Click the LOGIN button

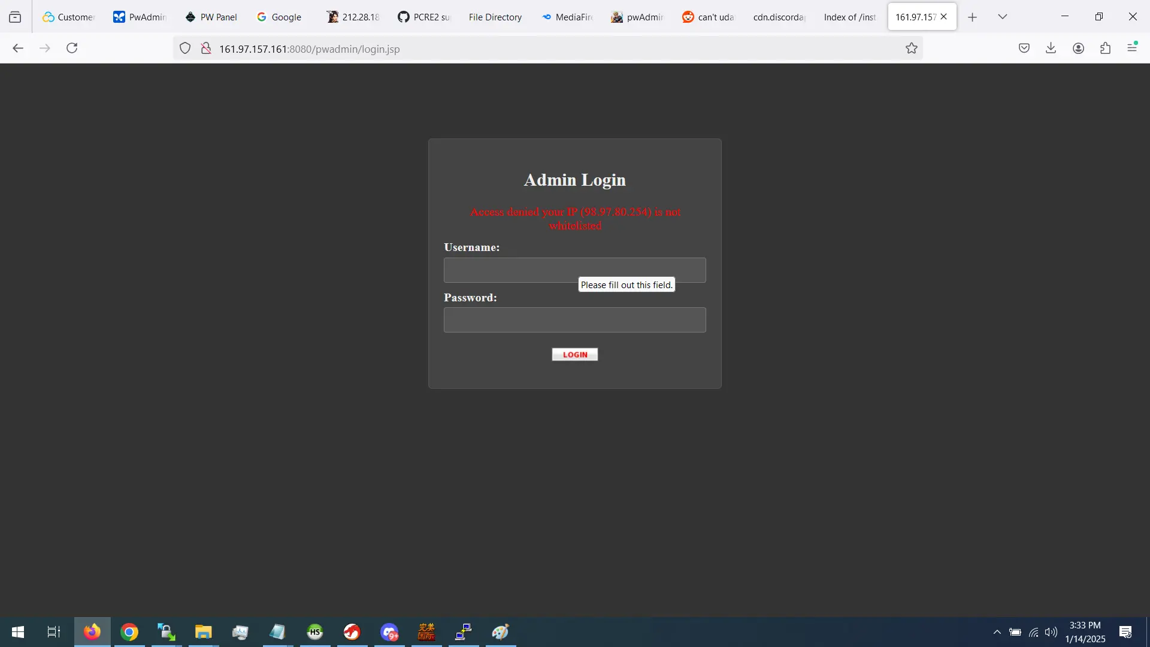575,355
